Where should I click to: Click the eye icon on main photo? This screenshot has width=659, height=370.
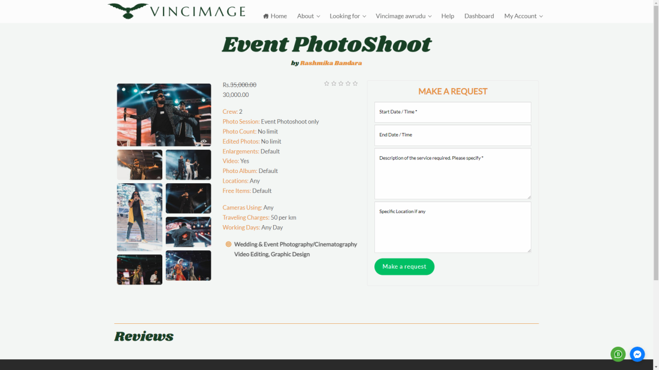point(204,141)
